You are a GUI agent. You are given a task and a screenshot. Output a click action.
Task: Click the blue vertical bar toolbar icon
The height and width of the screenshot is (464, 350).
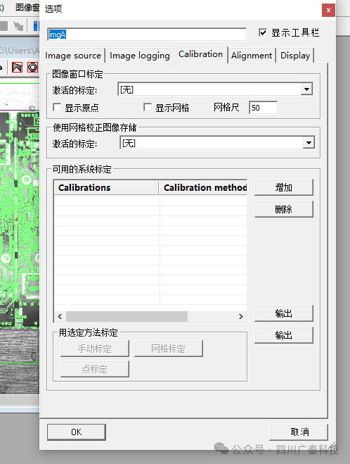tap(36, 26)
